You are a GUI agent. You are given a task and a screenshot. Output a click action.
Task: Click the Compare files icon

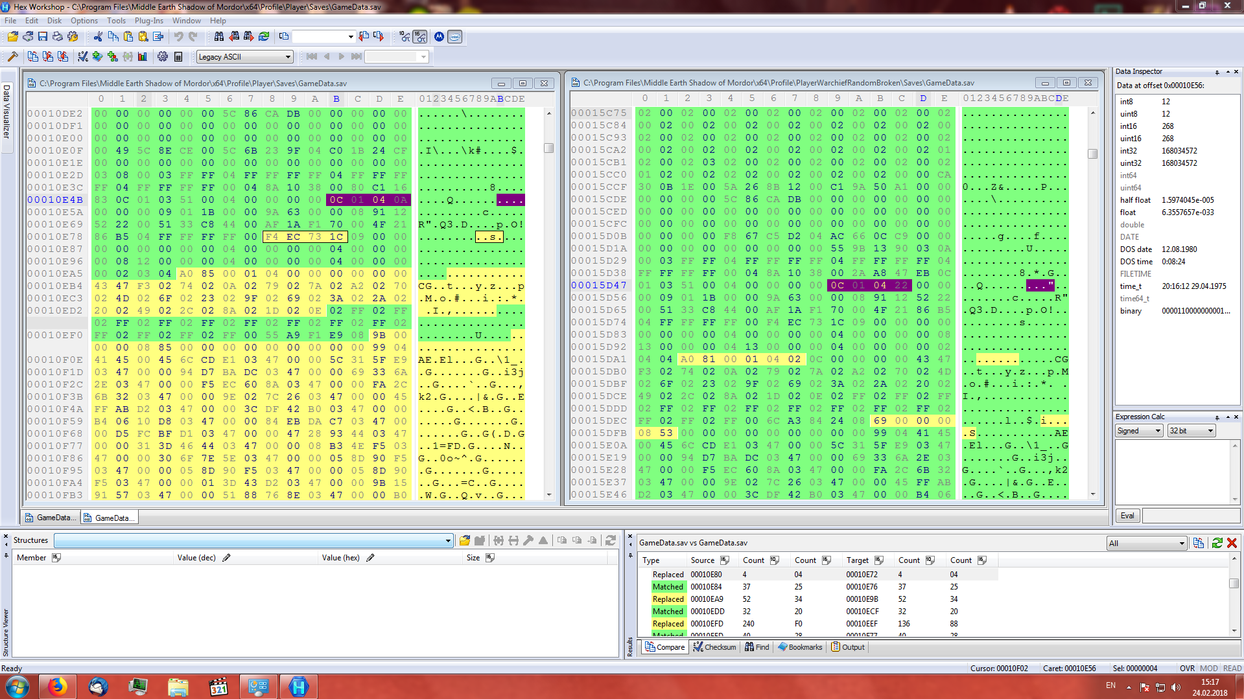pyautogui.click(x=33, y=57)
